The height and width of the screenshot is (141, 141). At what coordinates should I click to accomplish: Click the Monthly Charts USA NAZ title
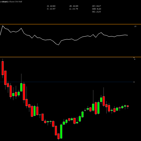(x=12, y=2)
